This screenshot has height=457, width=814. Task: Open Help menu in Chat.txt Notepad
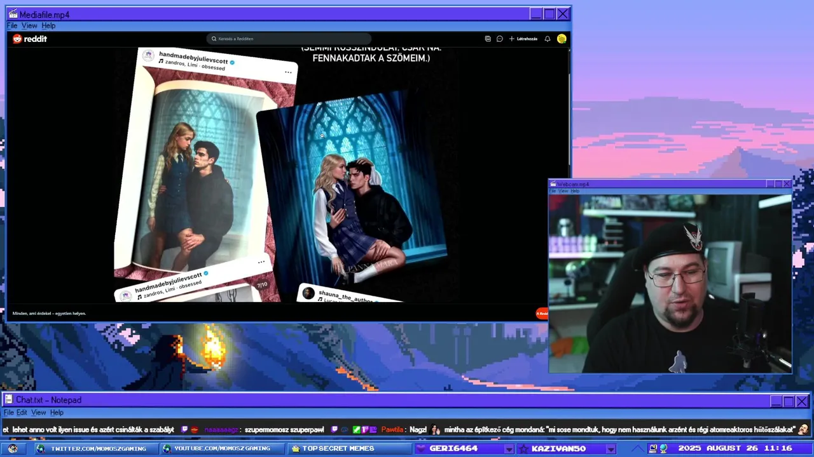tap(57, 413)
